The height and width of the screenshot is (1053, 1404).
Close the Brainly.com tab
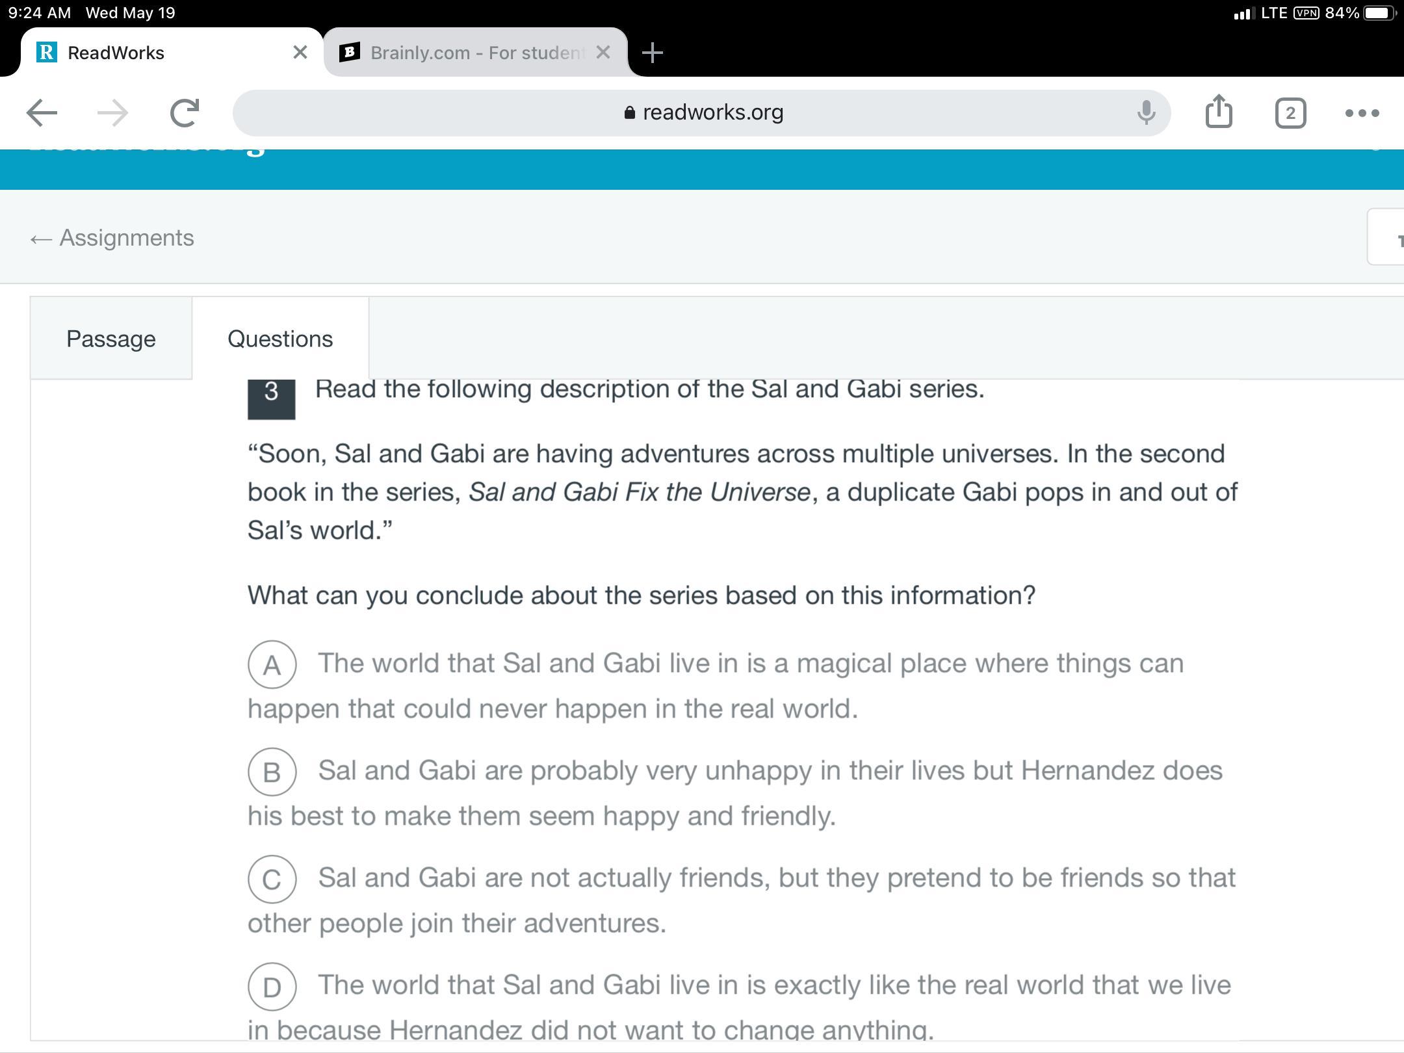603,53
